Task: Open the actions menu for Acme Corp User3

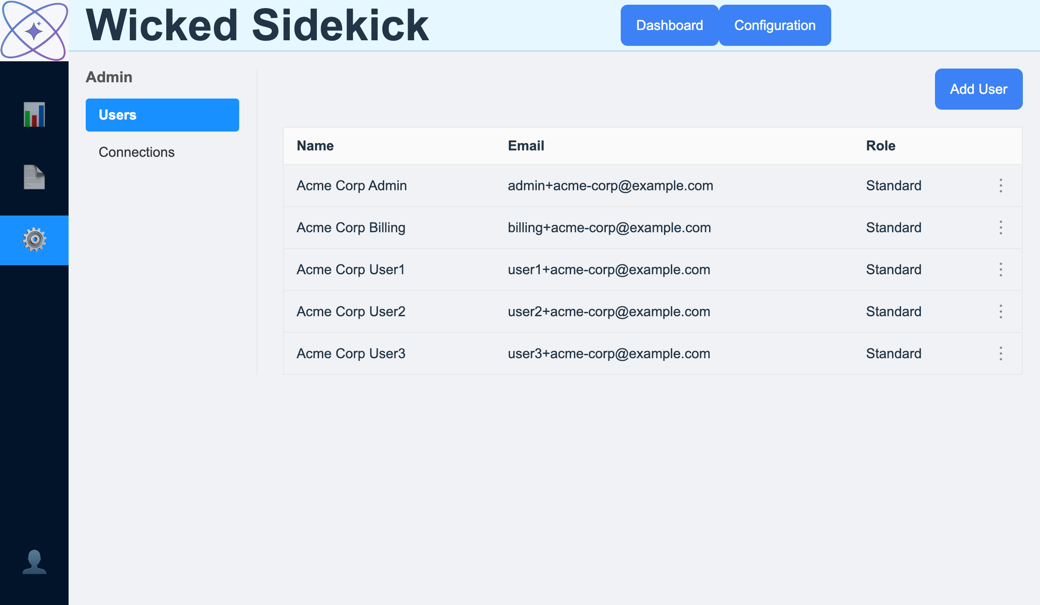Action: (1001, 353)
